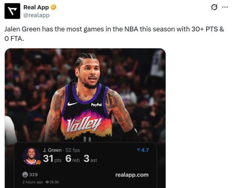
Task: Click the tweet text about Jalen Green
Action: 114,34
